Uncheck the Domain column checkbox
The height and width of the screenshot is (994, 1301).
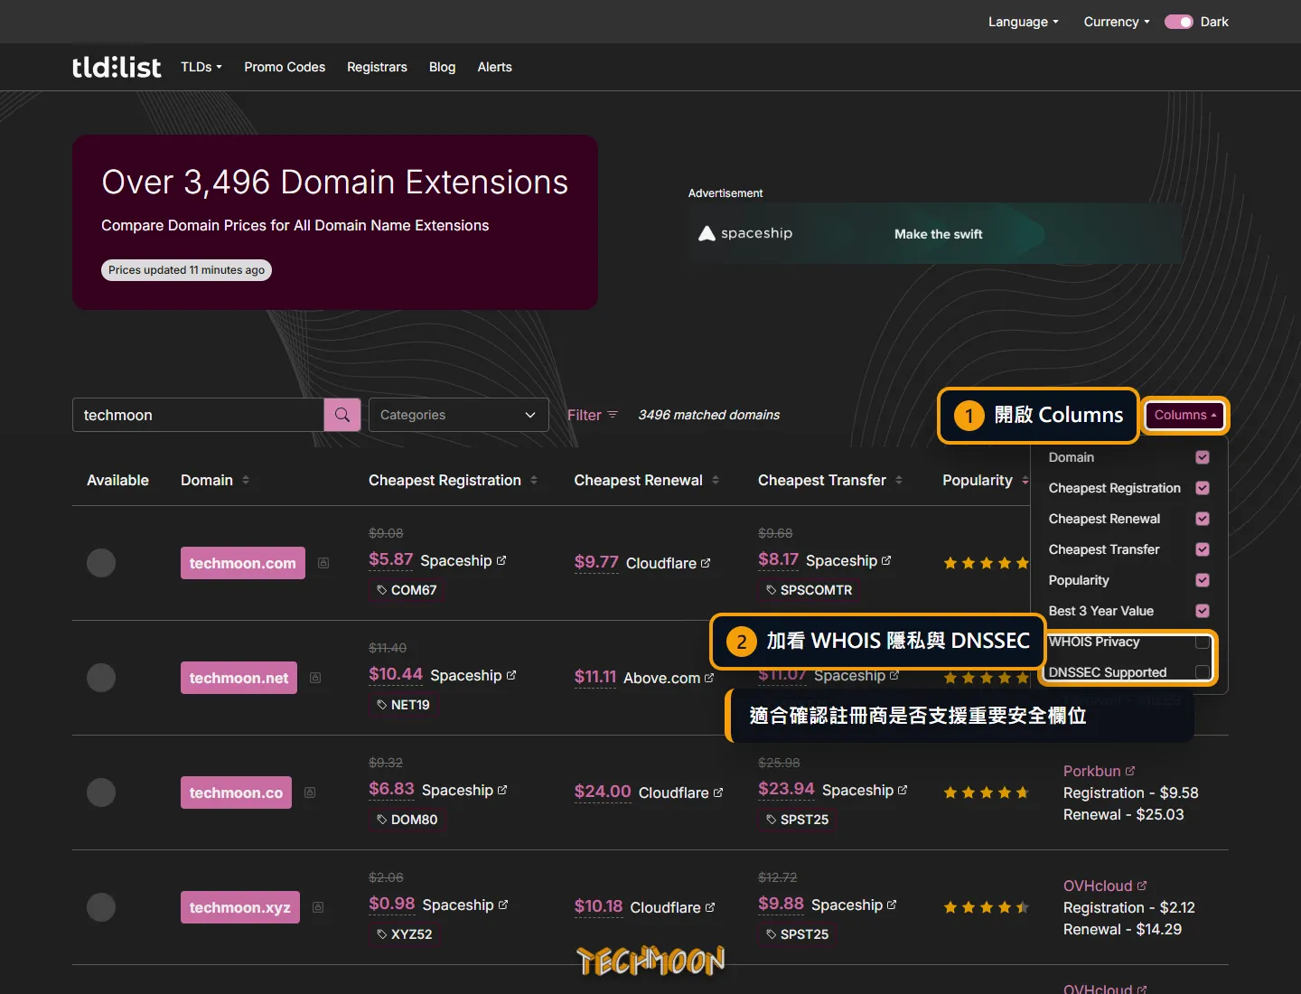pos(1203,457)
